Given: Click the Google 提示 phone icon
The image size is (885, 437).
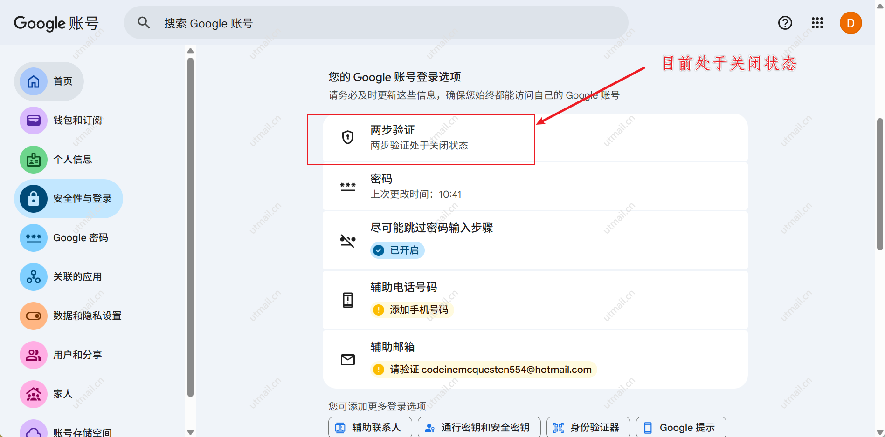Looking at the screenshot, I should click(648, 428).
